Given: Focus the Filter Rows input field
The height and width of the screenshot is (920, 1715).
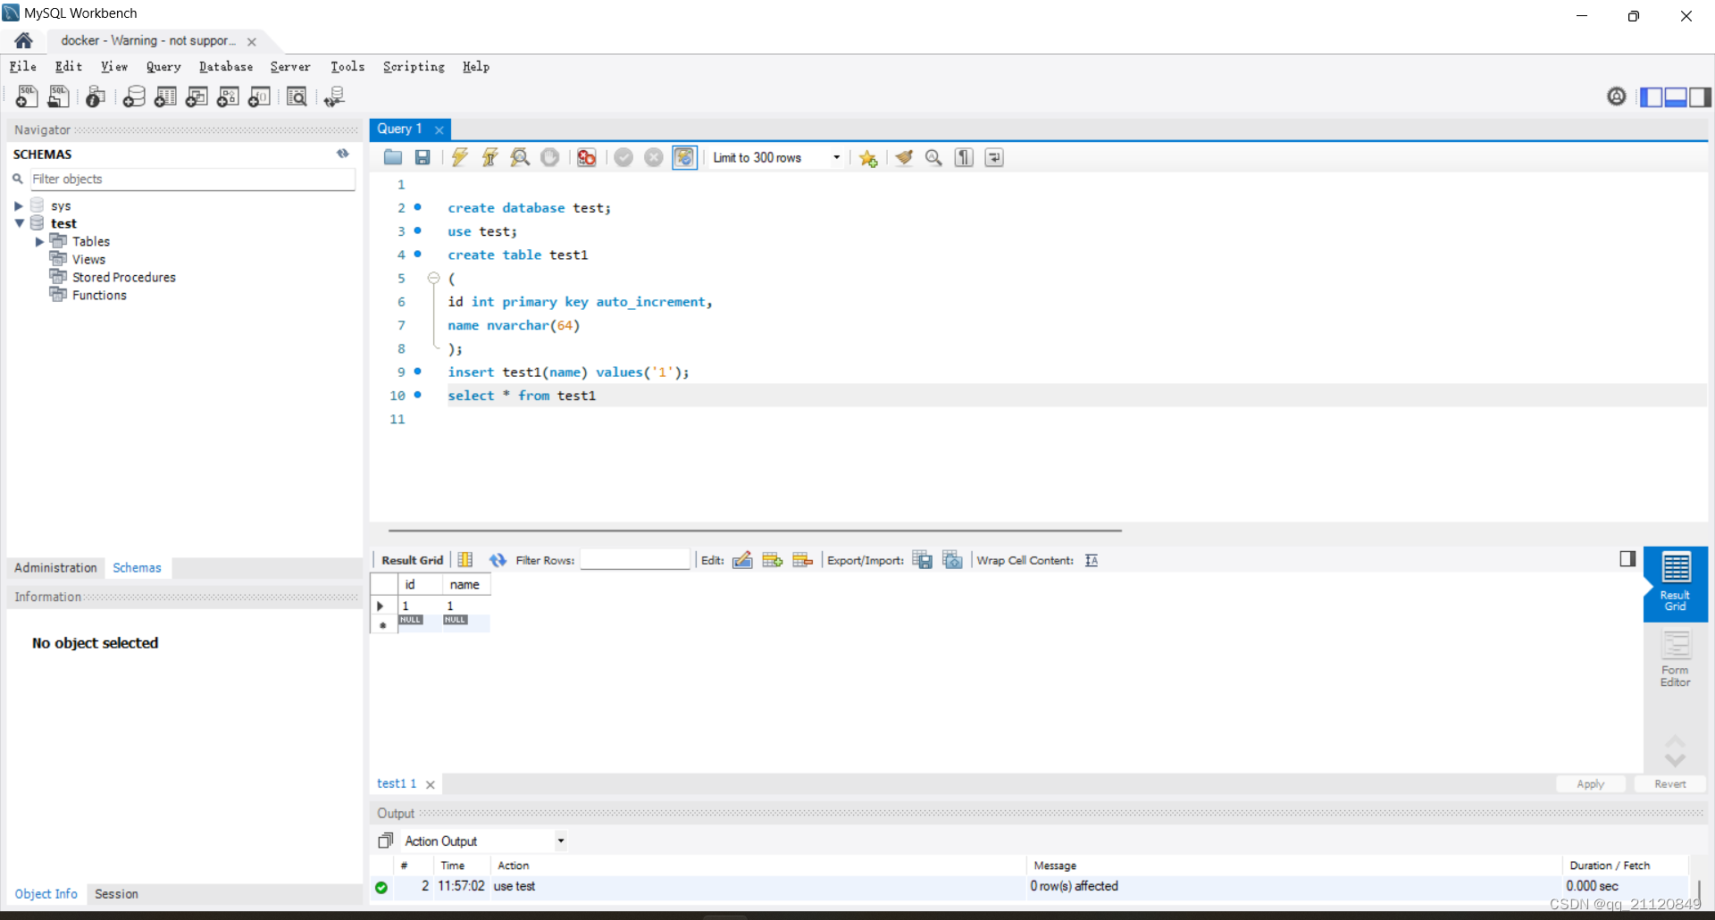Looking at the screenshot, I should [635, 560].
